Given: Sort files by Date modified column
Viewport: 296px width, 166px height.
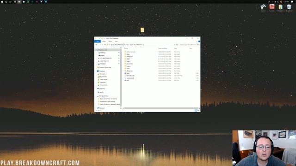Looking at the screenshot, I should (162, 48).
